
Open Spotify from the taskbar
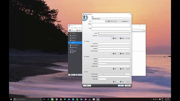(77, 99)
